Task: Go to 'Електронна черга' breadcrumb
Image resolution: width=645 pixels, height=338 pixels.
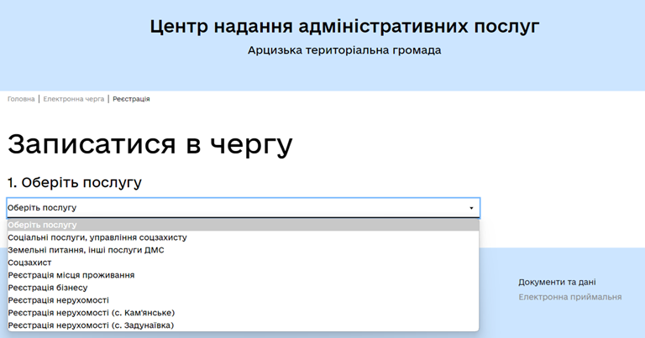Action: [74, 99]
